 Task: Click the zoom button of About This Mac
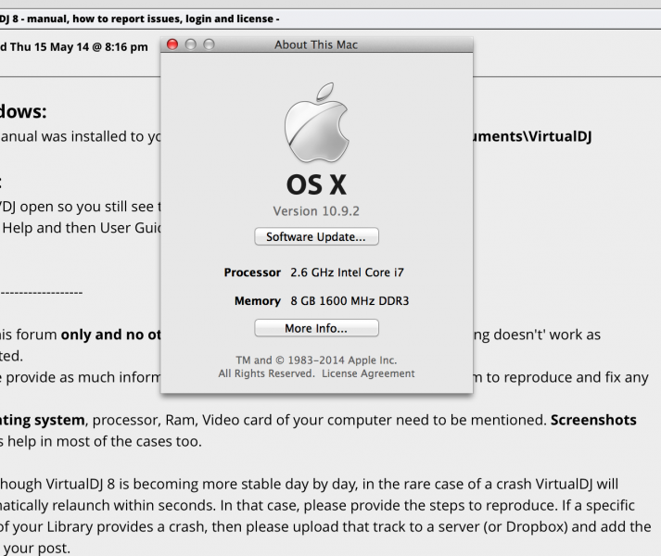click(x=210, y=44)
